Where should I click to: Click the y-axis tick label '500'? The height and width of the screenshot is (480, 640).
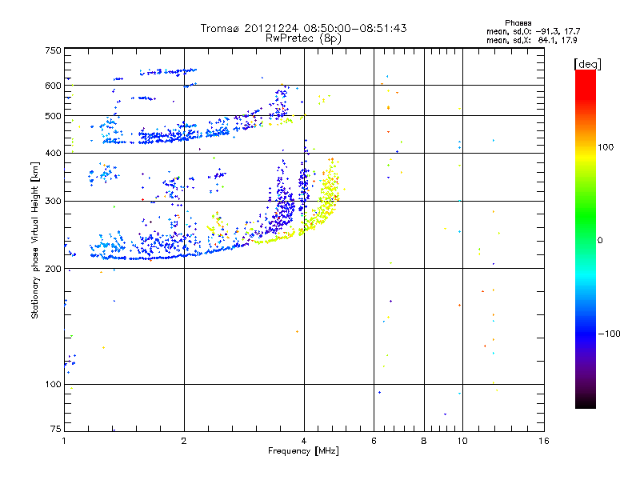[x=54, y=116]
